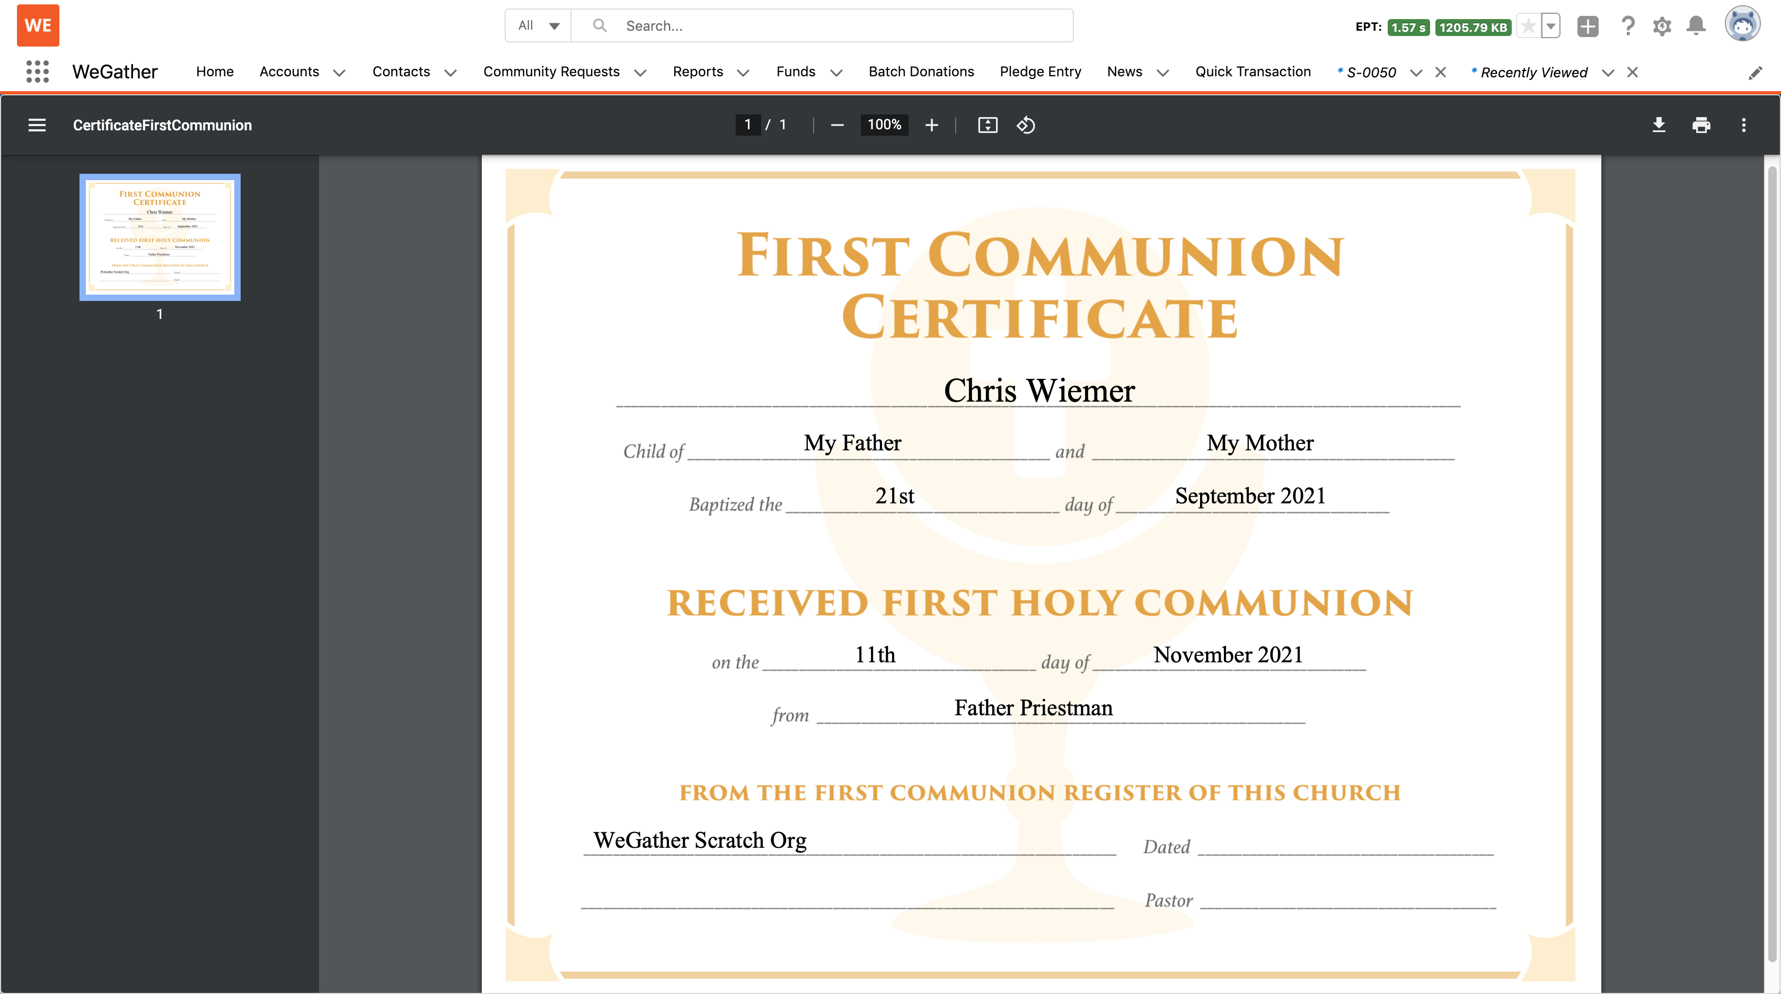Print the certificate document
The image size is (1781, 994).
click(1701, 125)
